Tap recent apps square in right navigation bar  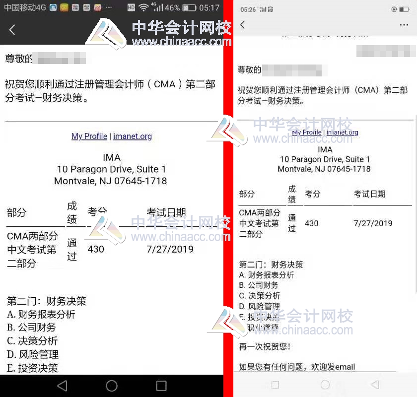coord(275,385)
